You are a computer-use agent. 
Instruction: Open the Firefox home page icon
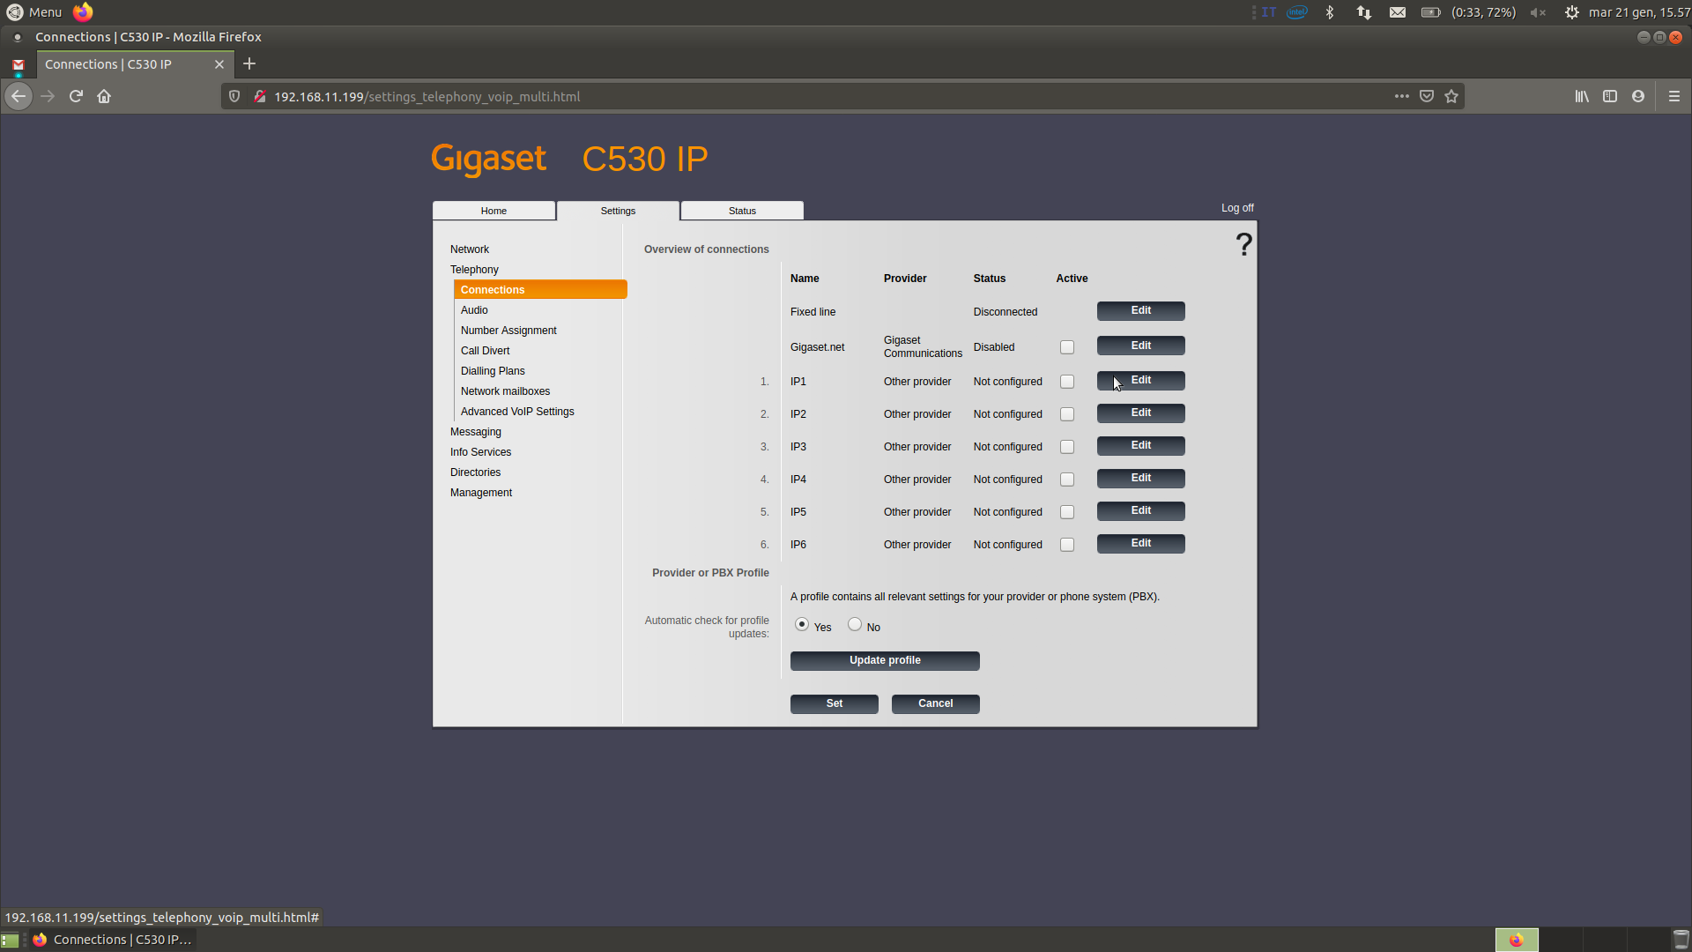click(x=104, y=96)
